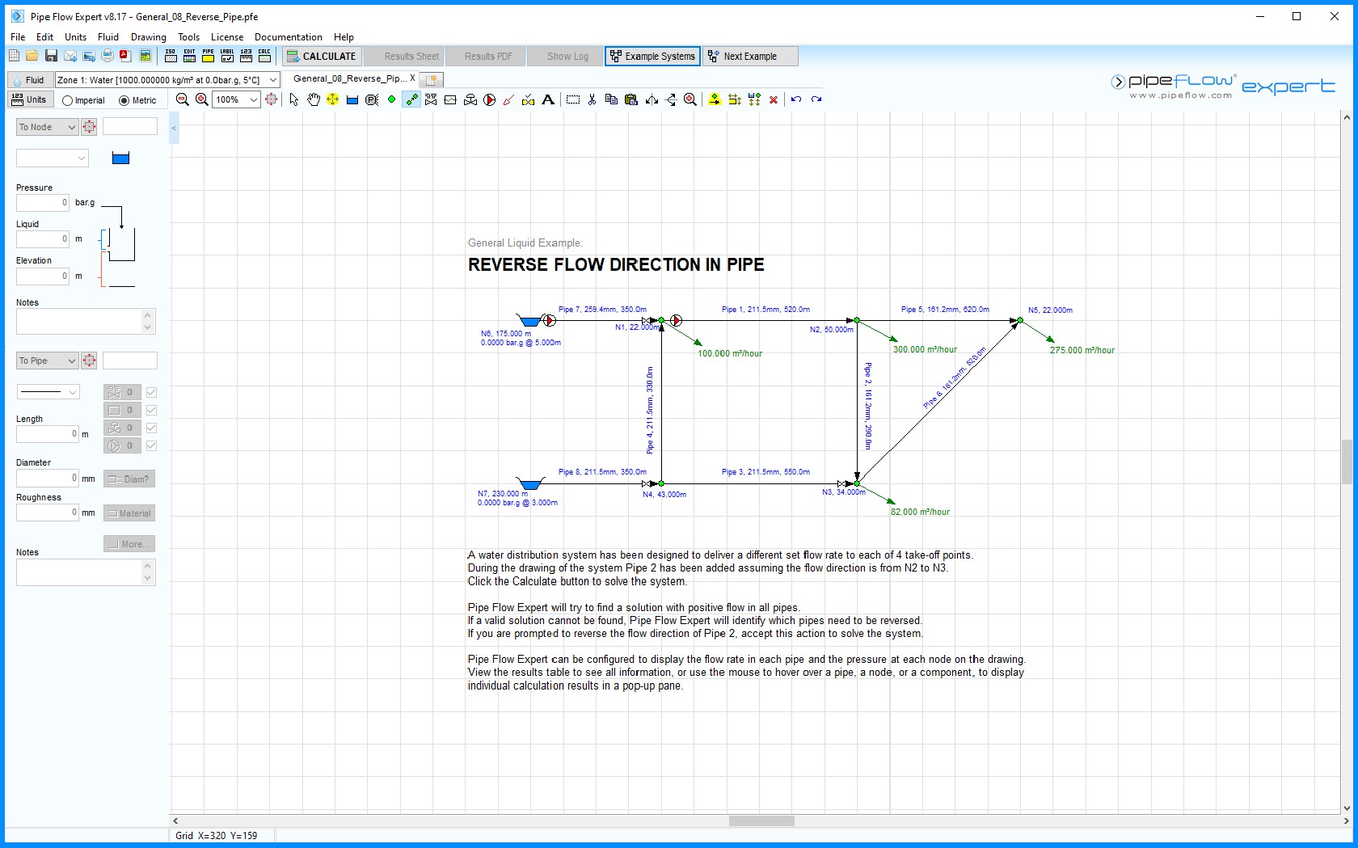Click the scissors cut icon

click(x=592, y=99)
